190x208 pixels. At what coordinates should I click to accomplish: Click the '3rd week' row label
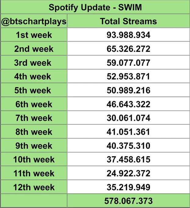pos(34,62)
